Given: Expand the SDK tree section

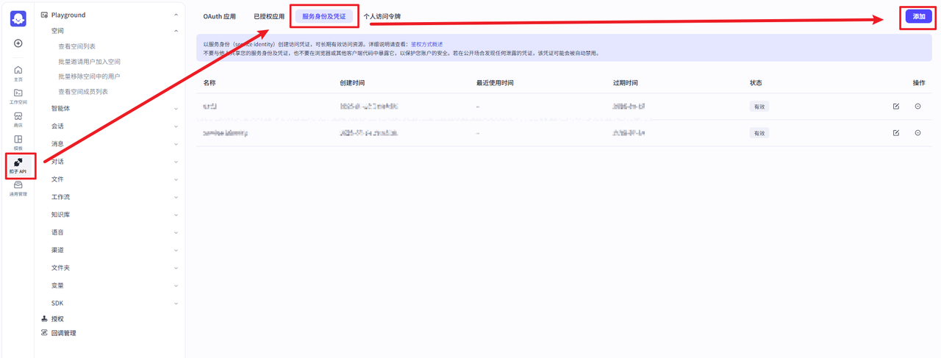Looking at the screenshot, I should (x=176, y=303).
